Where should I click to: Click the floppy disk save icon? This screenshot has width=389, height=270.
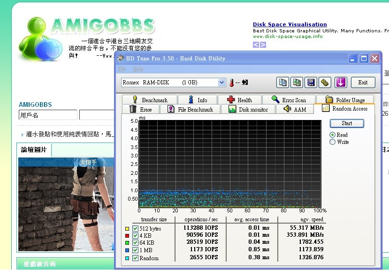311,82
